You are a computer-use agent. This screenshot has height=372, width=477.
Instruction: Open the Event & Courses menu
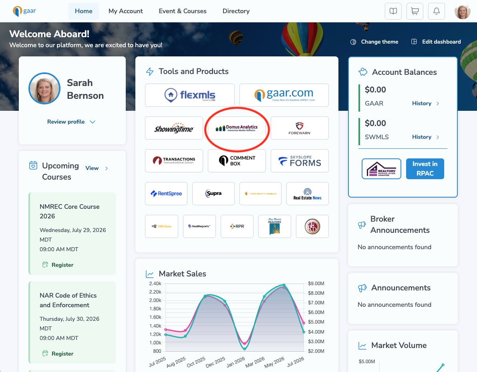click(x=183, y=11)
